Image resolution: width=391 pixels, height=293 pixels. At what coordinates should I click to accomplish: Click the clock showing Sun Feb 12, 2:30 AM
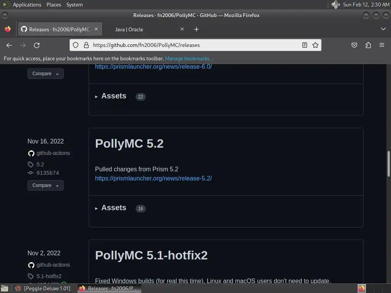pyautogui.click(x=366, y=5)
